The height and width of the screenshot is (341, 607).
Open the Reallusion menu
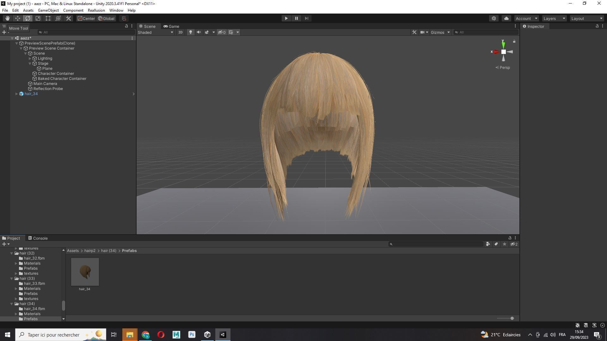click(x=96, y=10)
